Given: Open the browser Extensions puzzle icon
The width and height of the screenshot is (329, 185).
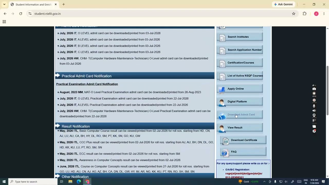Looking at the screenshot, I should [305, 14].
